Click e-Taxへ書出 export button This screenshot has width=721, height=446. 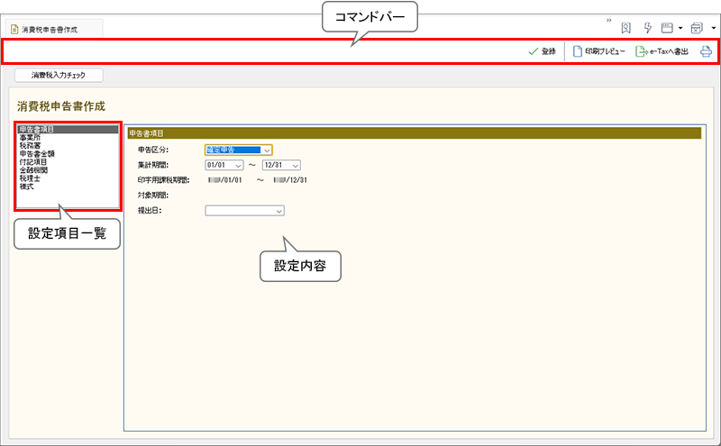coord(662,52)
